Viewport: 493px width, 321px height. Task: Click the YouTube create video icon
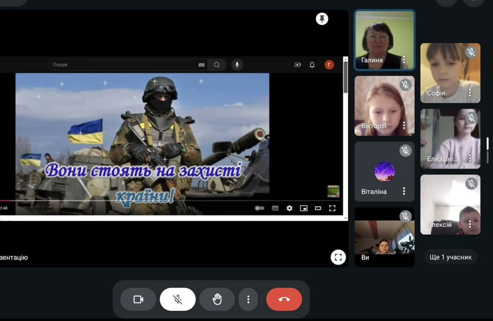coord(298,65)
